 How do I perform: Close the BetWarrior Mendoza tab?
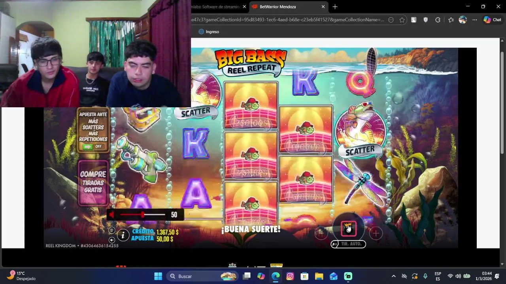tap(323, 7)
